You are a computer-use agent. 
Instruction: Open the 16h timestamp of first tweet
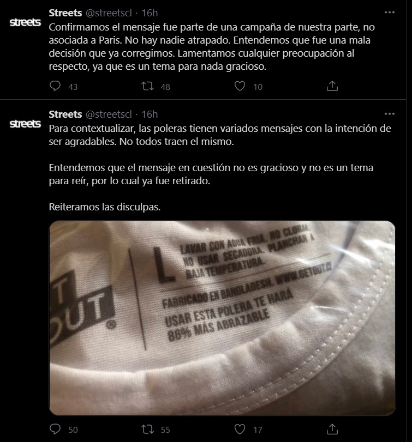(150, 13)
